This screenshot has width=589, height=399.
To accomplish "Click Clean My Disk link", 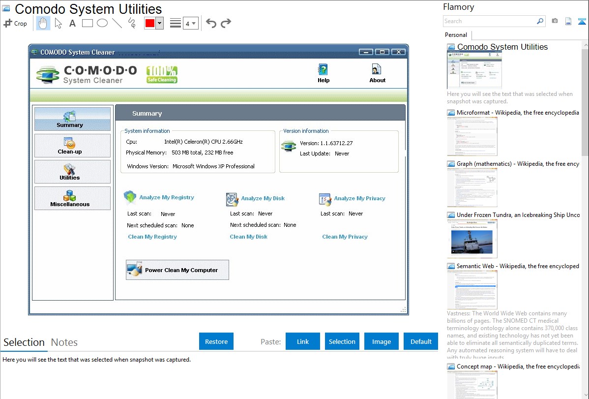I will coord(249,237).
